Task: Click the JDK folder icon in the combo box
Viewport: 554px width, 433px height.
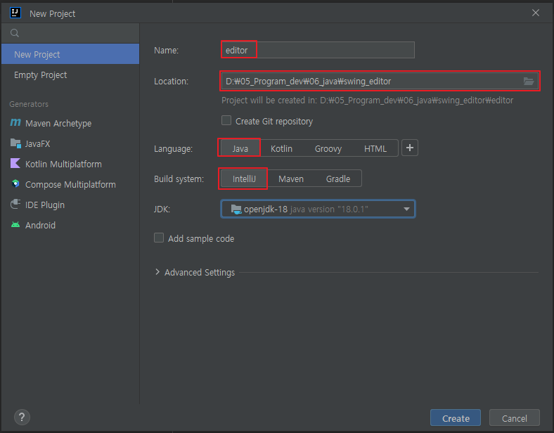Action: tap(236, 209)
